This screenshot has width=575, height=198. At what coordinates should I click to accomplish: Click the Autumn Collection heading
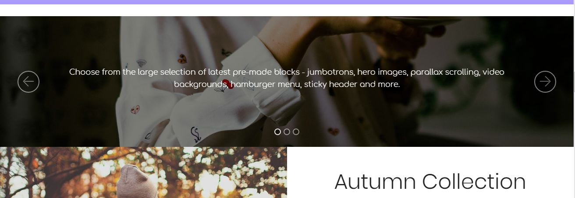click(x=430, y=181)
